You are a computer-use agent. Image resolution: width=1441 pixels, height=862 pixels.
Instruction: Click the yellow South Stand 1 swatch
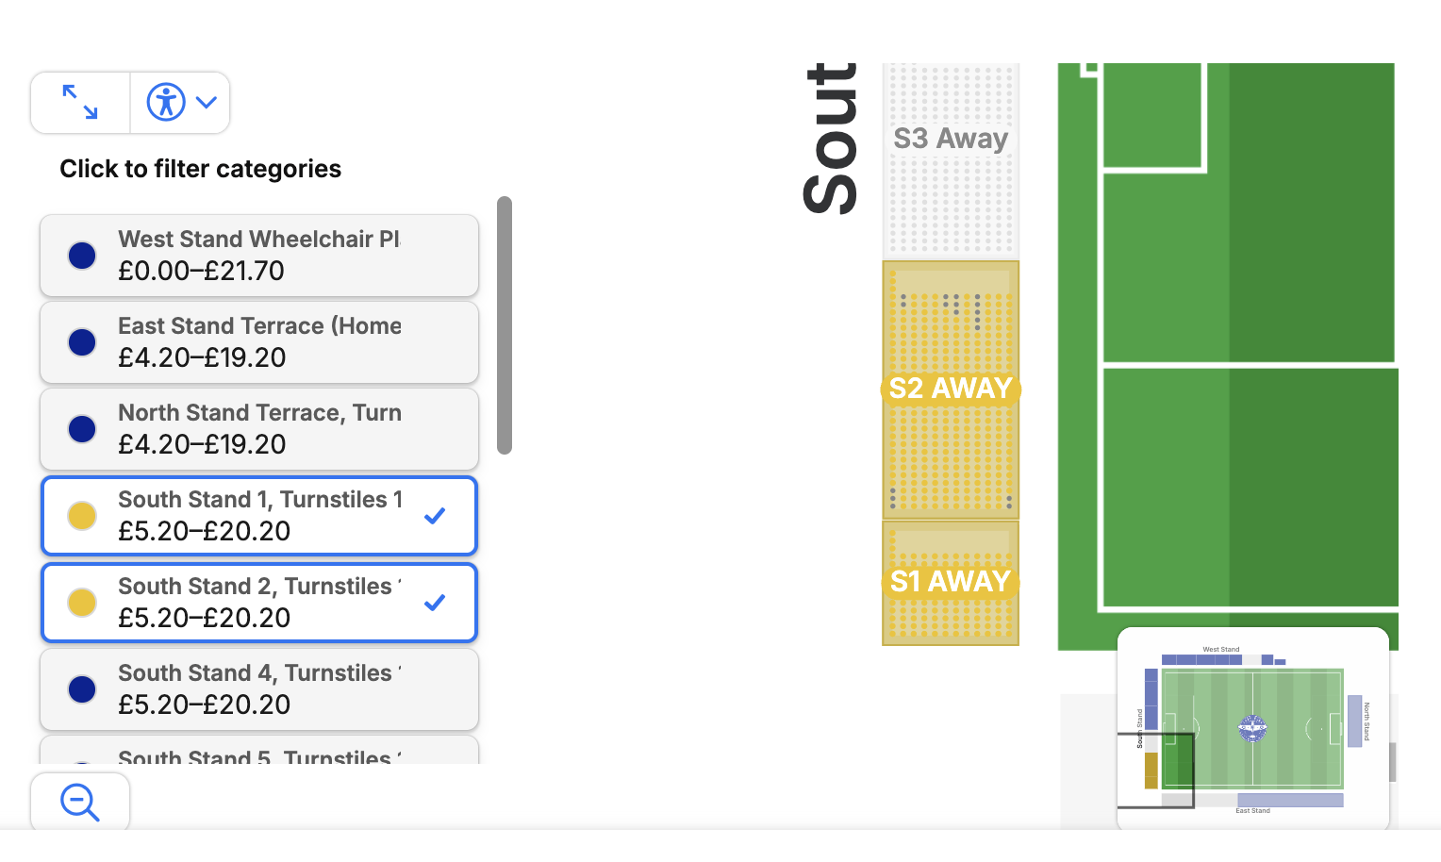point(82,516)
